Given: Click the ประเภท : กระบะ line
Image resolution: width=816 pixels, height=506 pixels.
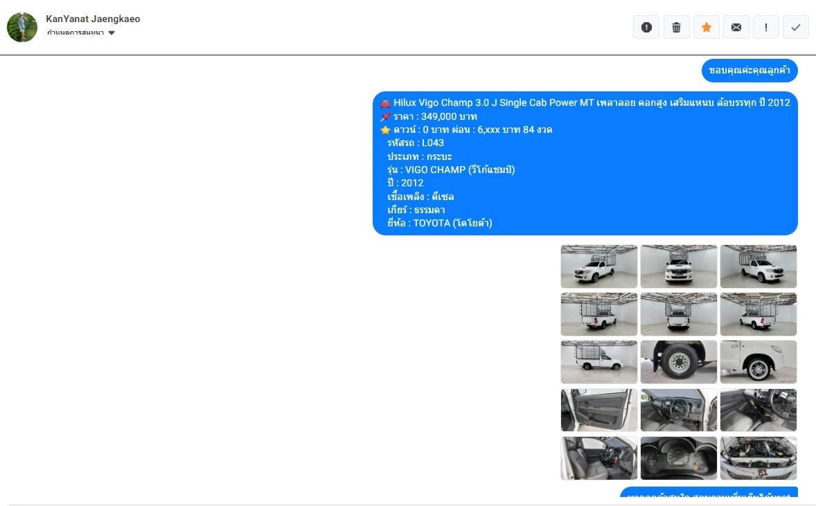Looking at the screenshot, I should tap(420, 156).
